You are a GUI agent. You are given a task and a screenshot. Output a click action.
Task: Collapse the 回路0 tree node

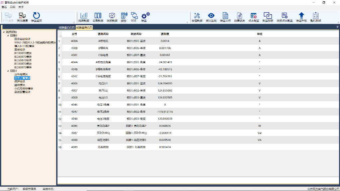[8, 35]
